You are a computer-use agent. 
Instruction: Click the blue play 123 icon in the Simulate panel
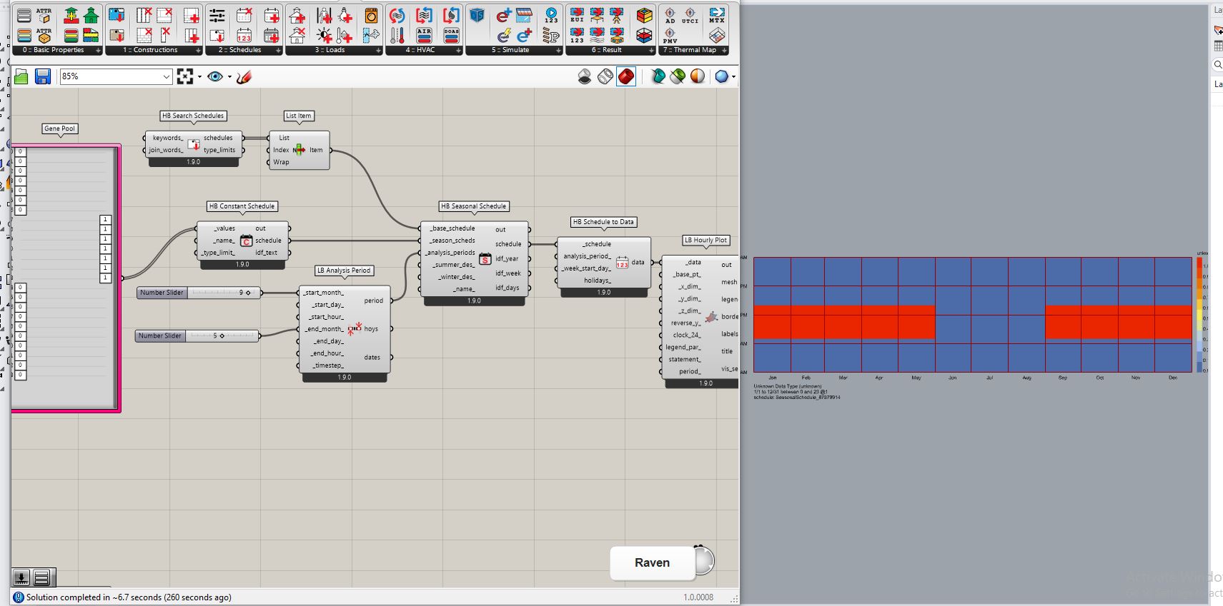click(551, 15)
